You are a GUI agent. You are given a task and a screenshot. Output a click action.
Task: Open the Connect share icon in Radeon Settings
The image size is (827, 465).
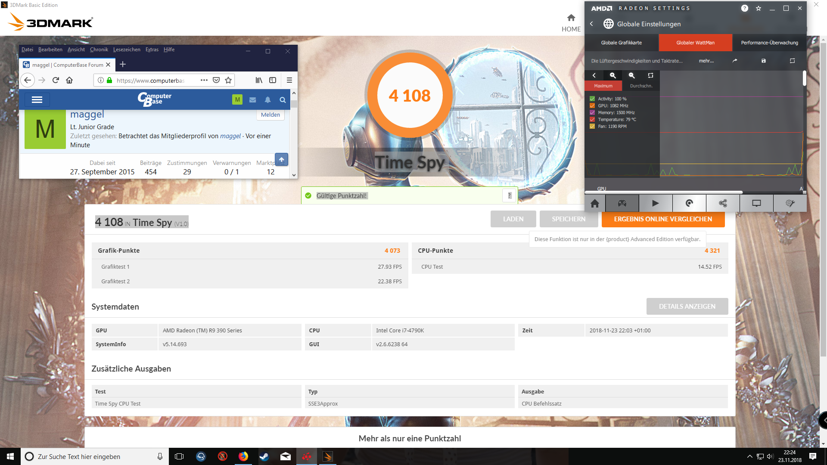[723, 203]
